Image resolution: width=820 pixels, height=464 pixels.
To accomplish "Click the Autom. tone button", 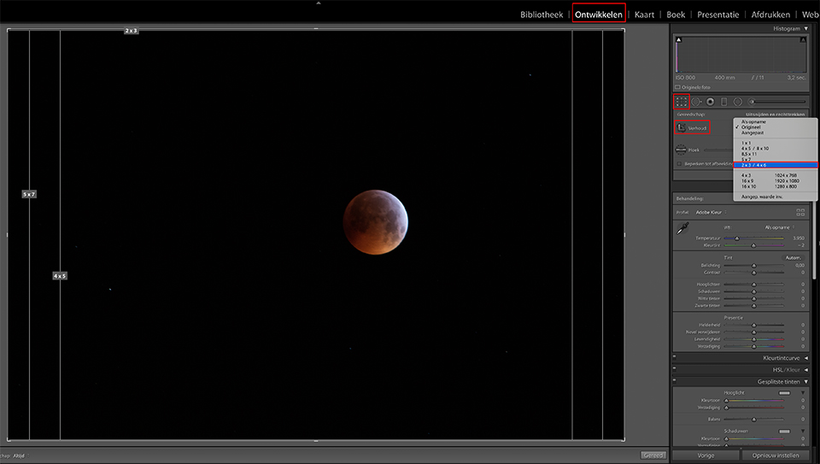I will (x=793, y=258).
